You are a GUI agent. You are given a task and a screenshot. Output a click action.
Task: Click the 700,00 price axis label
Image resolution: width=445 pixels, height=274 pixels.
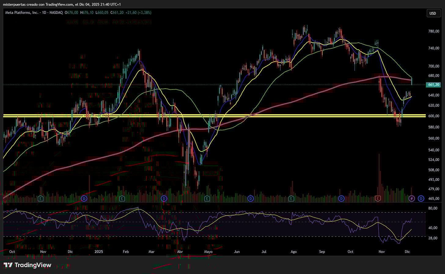pos(434,66)
